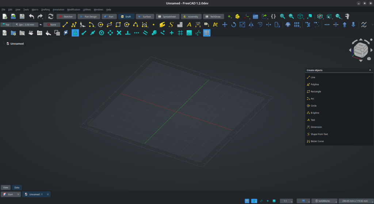The width and height of the screenshot is (374, 204).
Task: Click Rectangle in Create objects list
Action: point(316,91)
